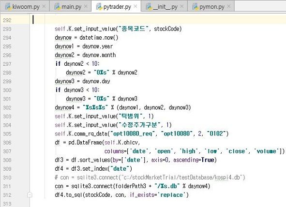Click 'pd.DataFrame' on line 306

click(86, 143)
